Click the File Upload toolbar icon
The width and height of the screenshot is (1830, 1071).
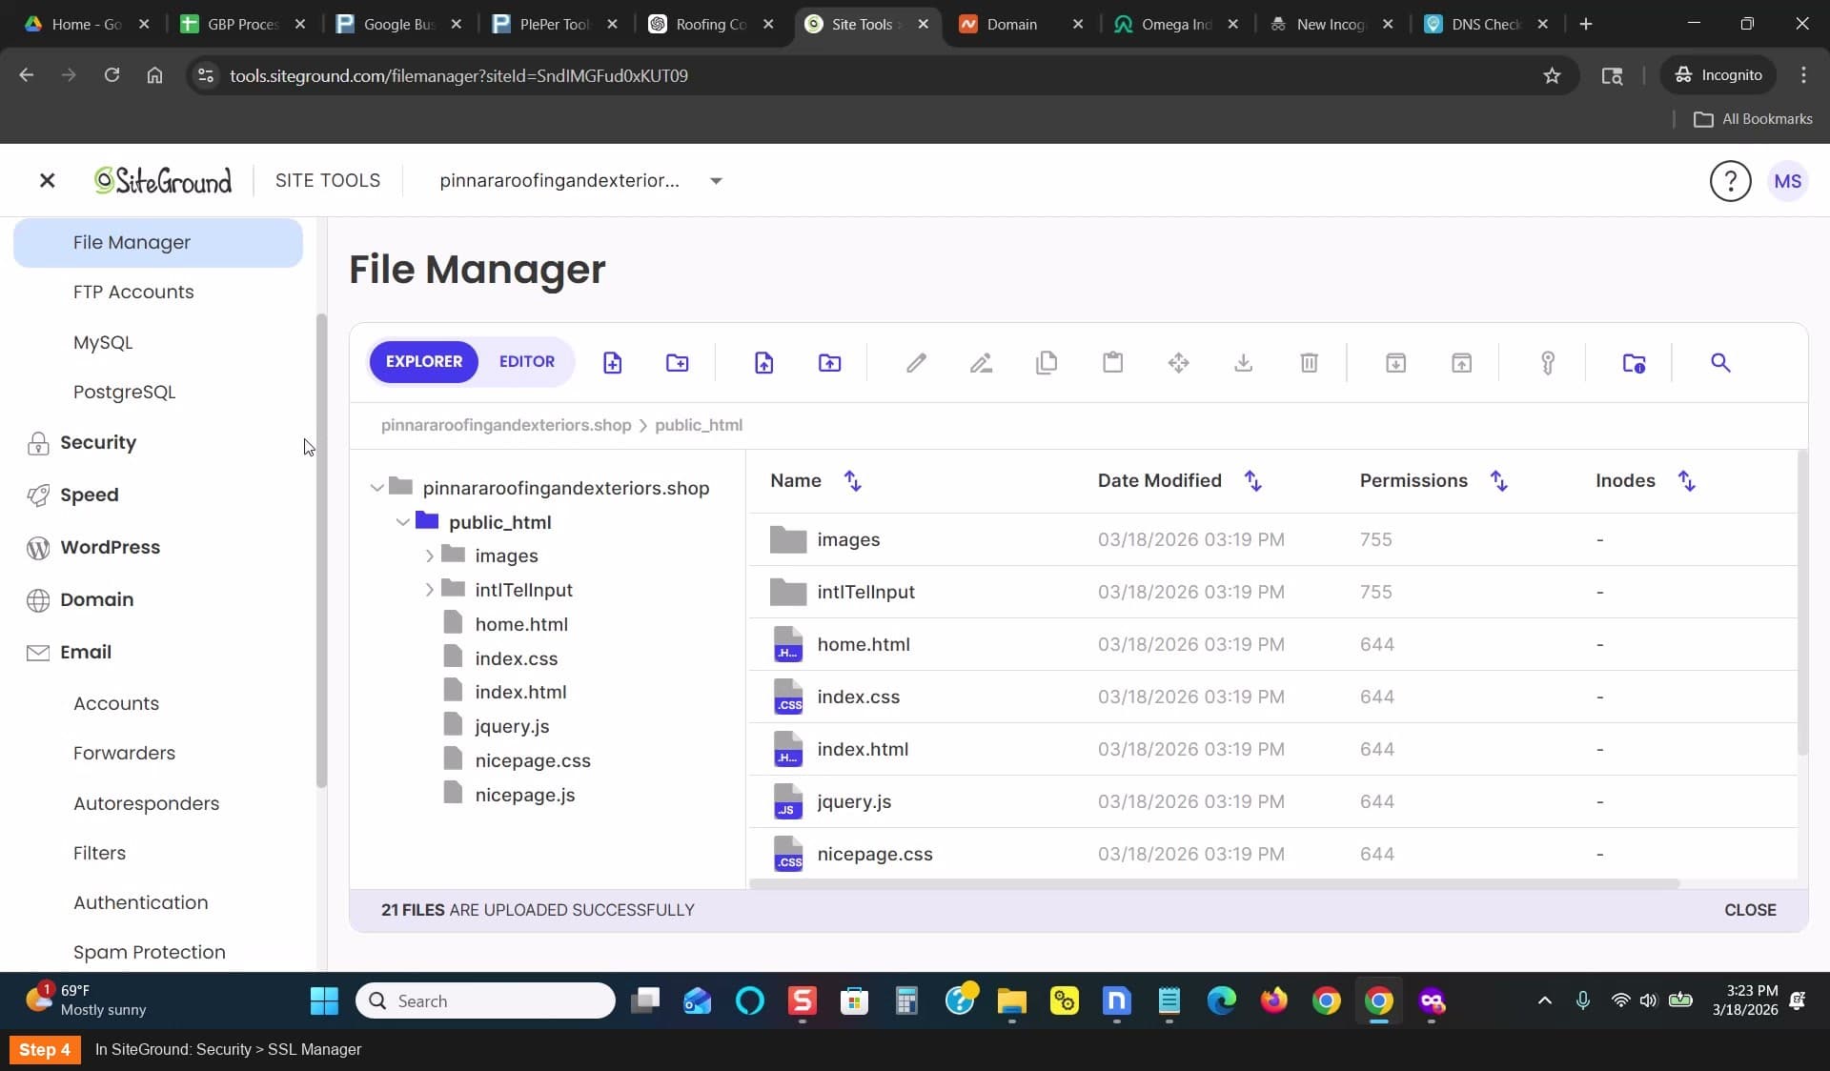[764, 362]
